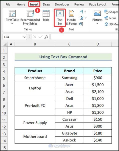Select the Samsung cell
Viewport: 119px width, 151px height.
tap(70, 78)
